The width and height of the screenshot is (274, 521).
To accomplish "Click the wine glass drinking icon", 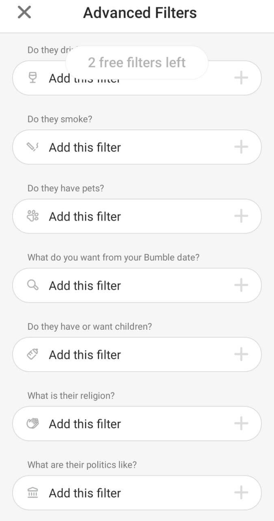I will pyautogui.click(x=33, y=78).
